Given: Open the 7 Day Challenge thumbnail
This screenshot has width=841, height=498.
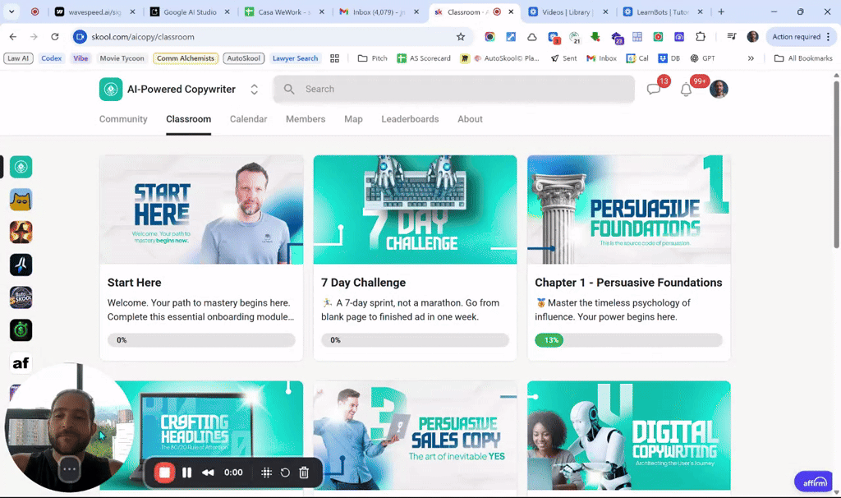Looking at the screenshot, I should (x=415, y=210).
